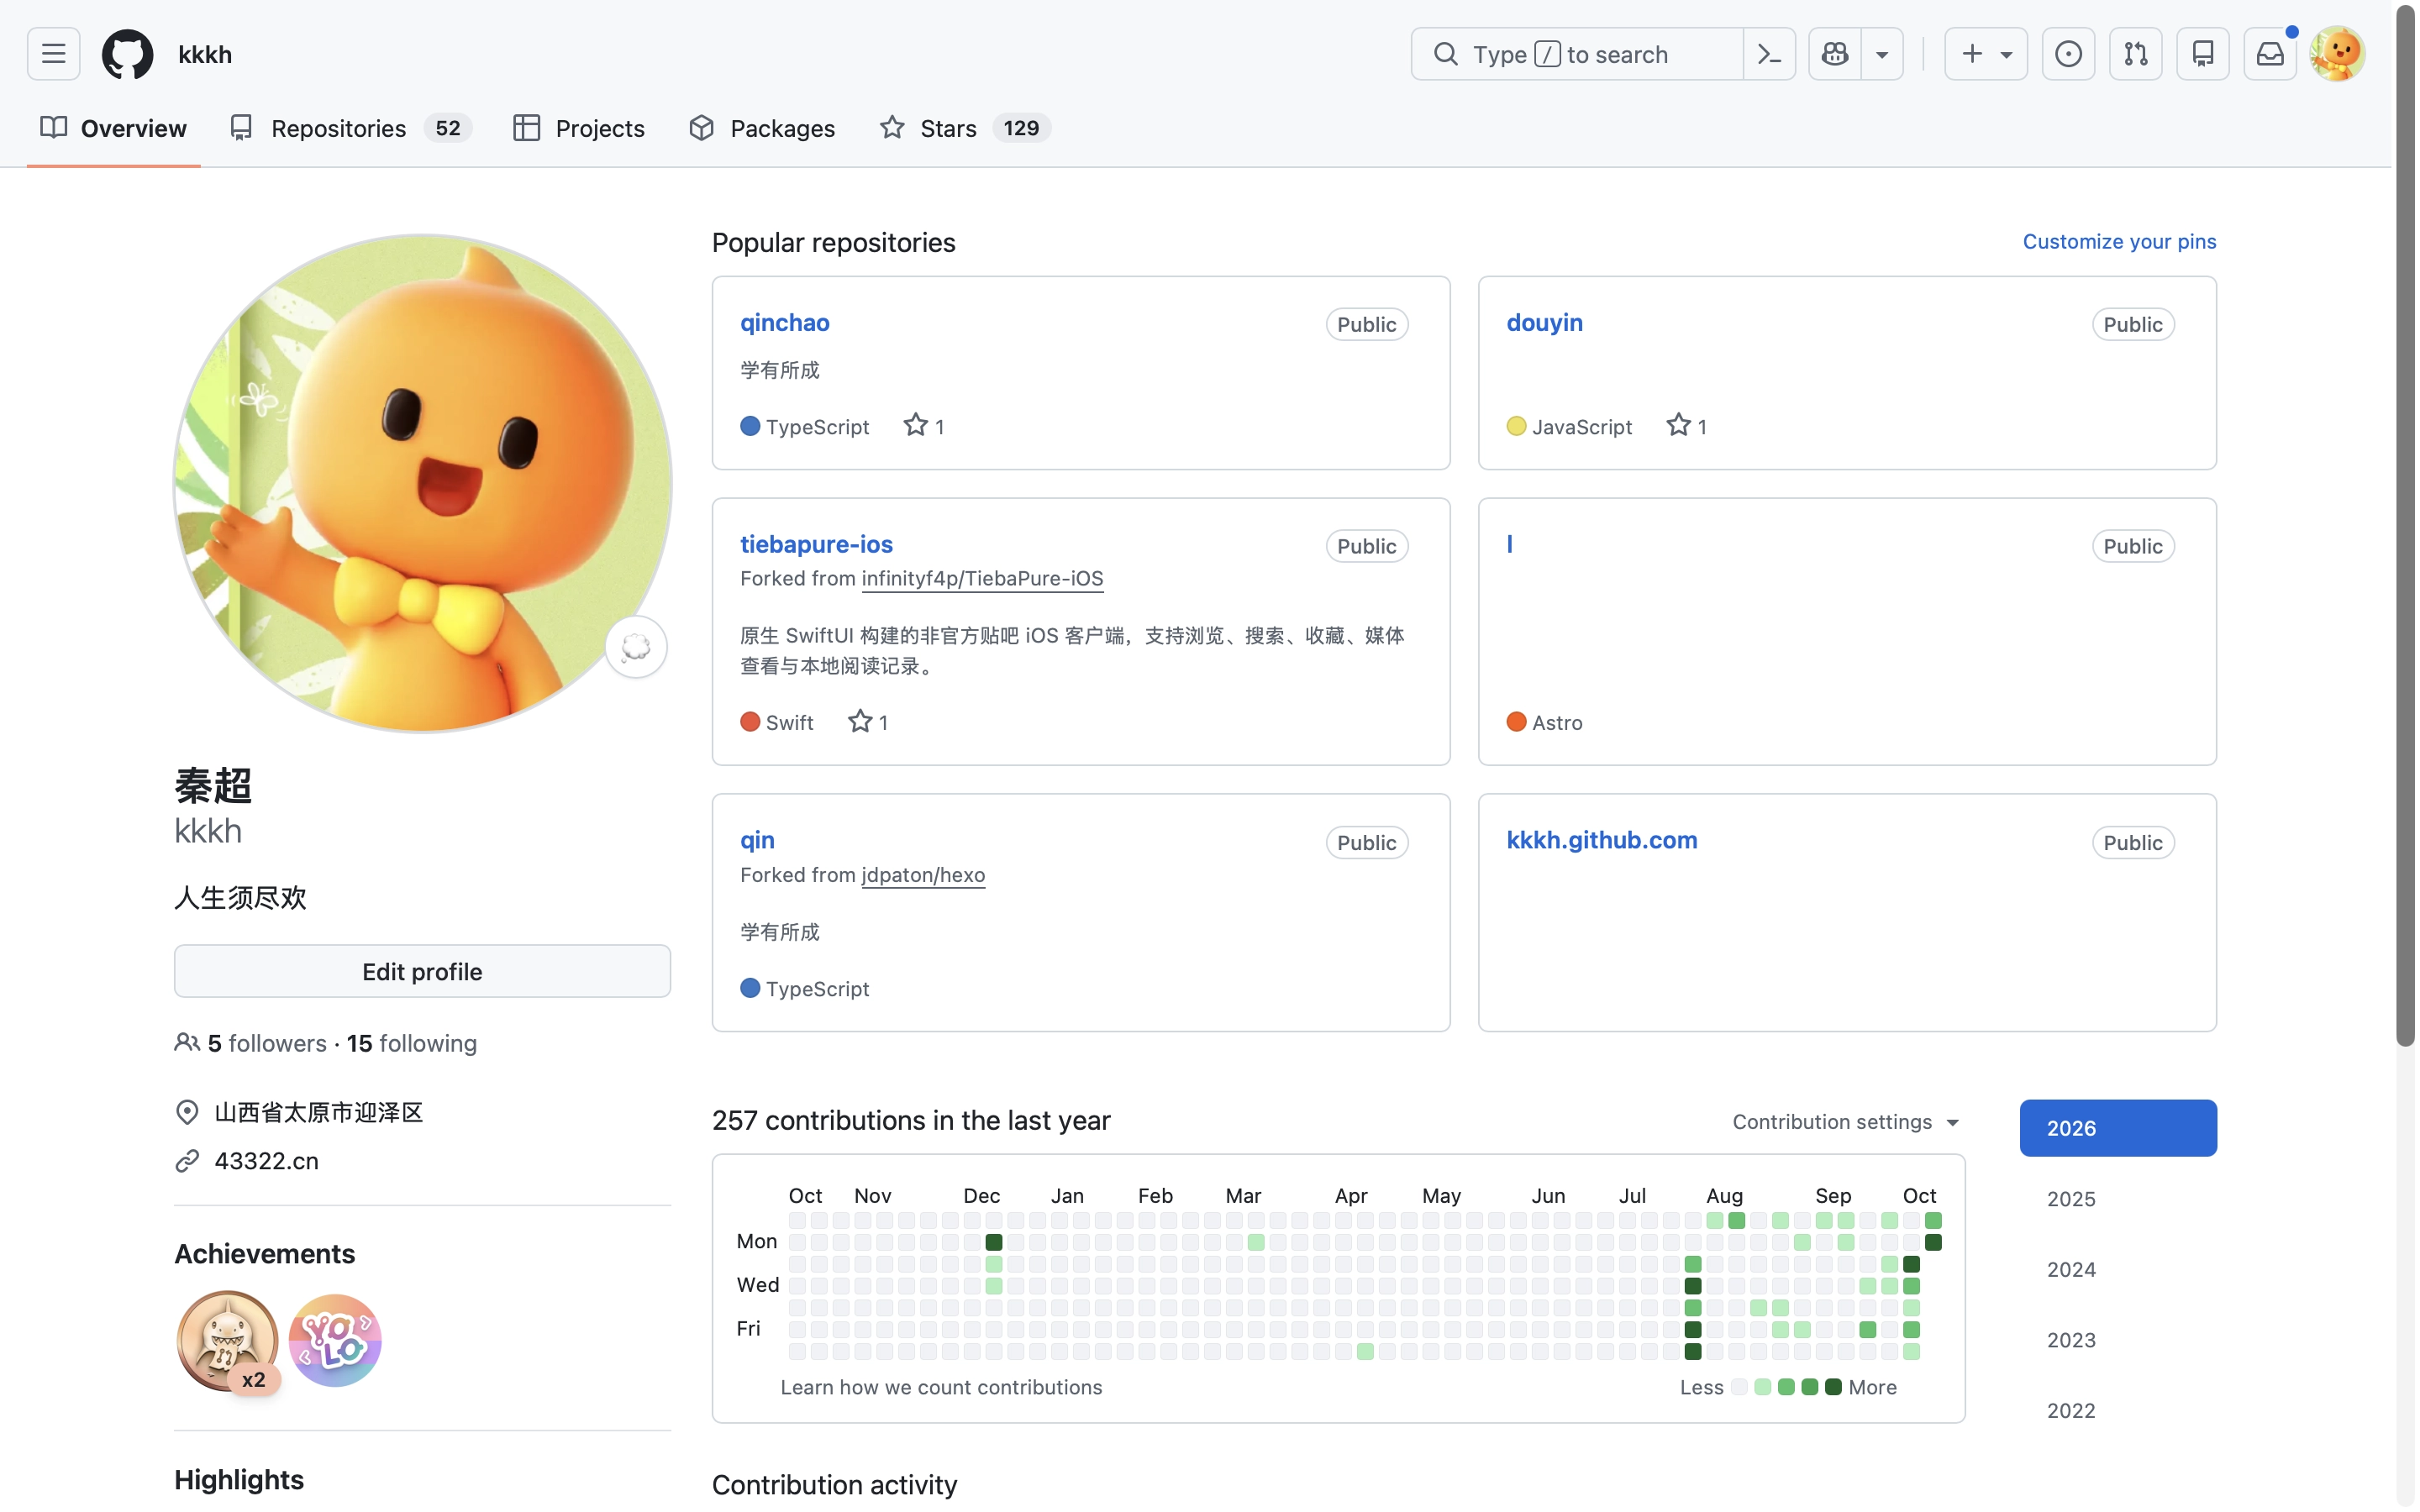
Task: View the 5 followers list
Action: [267, 1043]
